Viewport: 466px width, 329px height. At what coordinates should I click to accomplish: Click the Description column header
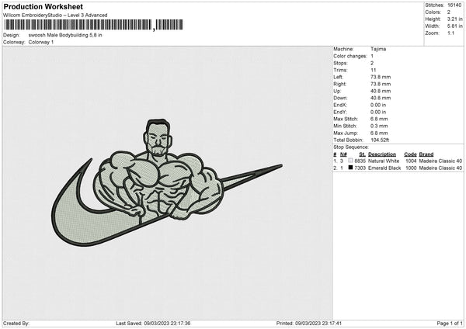click(x=382, y=154)
